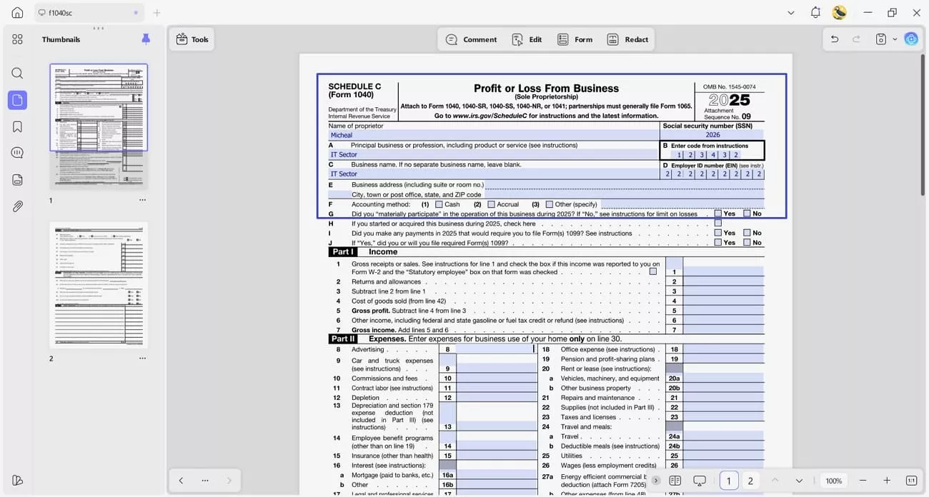This screenshot has height=497, width=929.
Task: Check the Accrual accounting method box
Action: coord(492,204)
